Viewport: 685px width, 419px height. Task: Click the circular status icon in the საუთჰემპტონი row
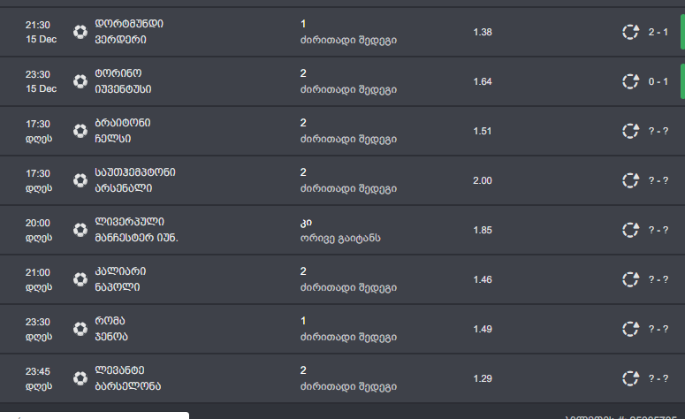(x=630, y=180)
